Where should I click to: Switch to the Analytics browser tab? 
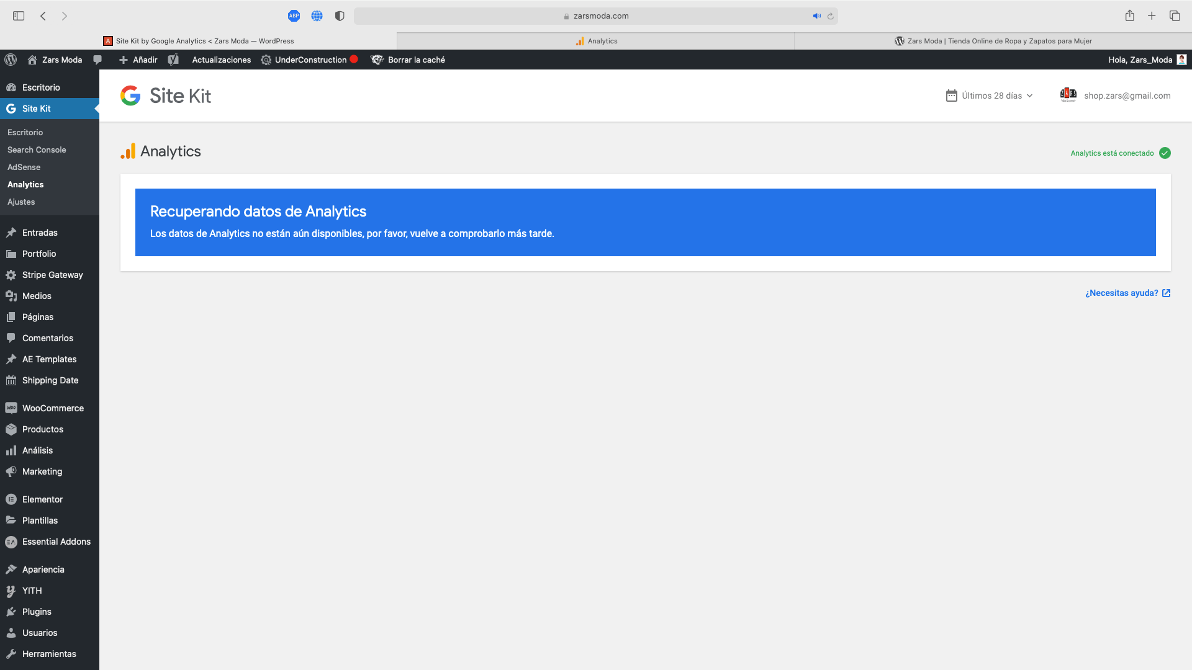pos(596,41)
